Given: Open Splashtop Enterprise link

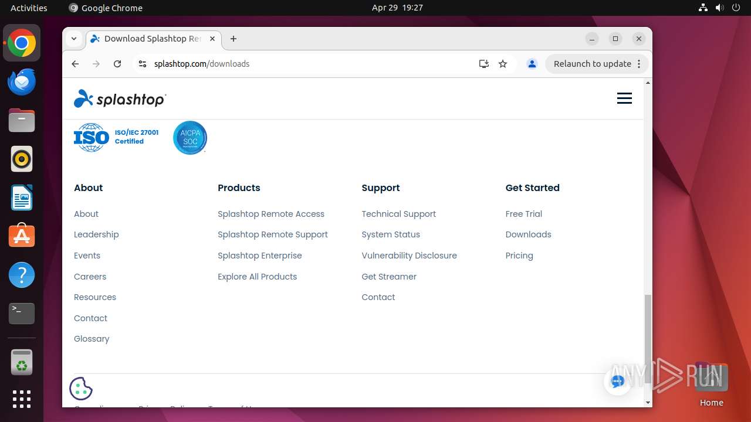Looking at the screenshot, I should [x=260, y=256].
